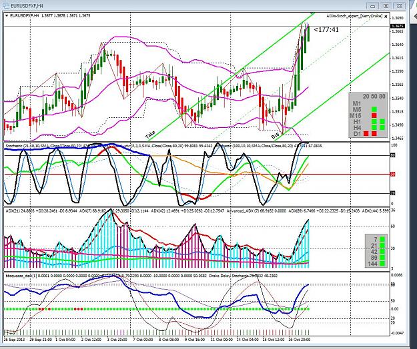Click price scale value 1.3590

click(x=398, y=71)
